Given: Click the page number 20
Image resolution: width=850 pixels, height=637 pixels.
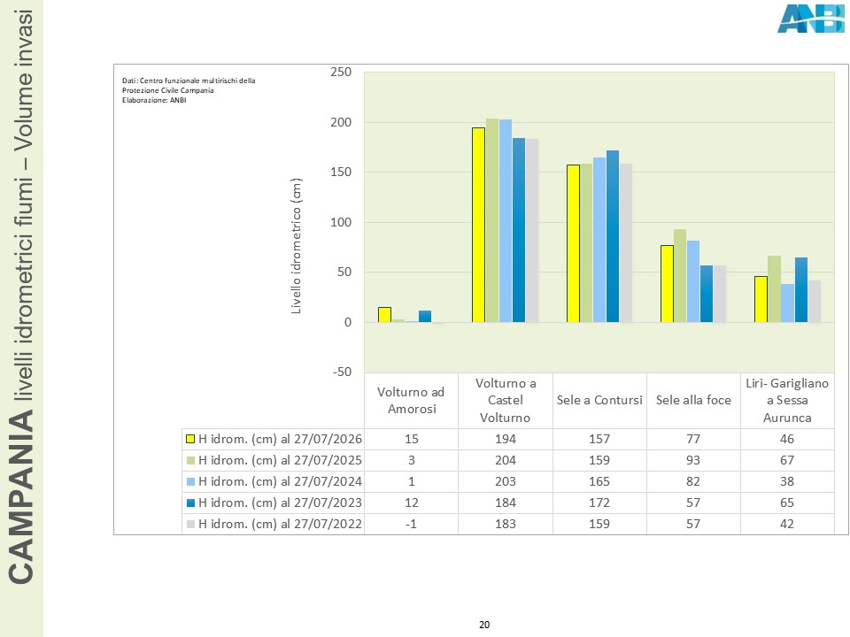Looking at the screenshot, I should tap(484, 625).
